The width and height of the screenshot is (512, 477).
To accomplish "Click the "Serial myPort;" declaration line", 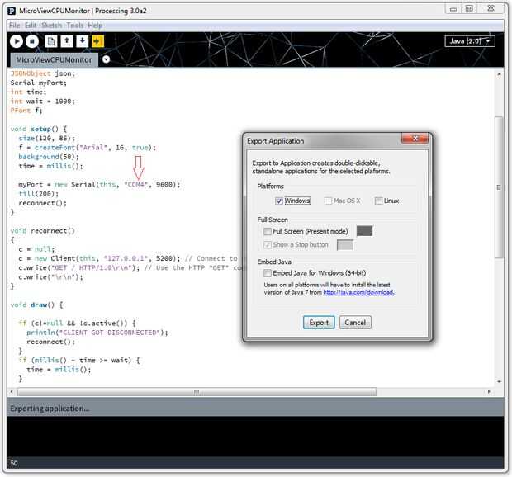I will click(x=39, y=83).
